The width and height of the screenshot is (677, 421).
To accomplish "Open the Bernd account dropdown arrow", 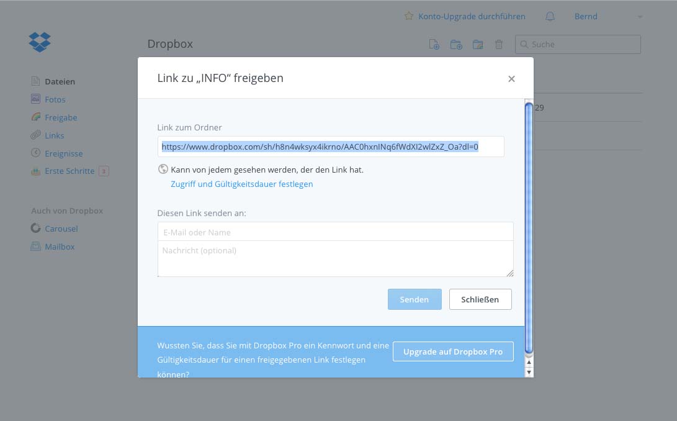I will pyautogui.click(x=640, y=17).
